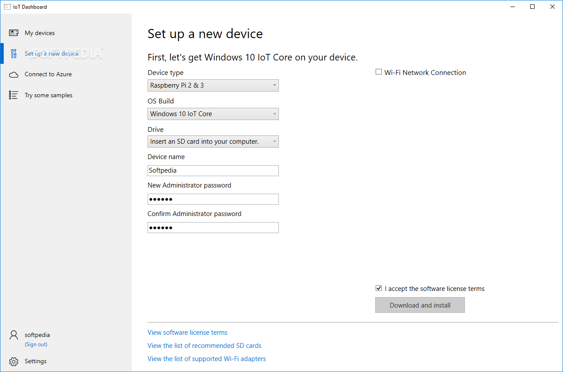Click the Set up a new device tools icon
The width and height of the screenshot is (563, 372).
[x=14, y=53]
